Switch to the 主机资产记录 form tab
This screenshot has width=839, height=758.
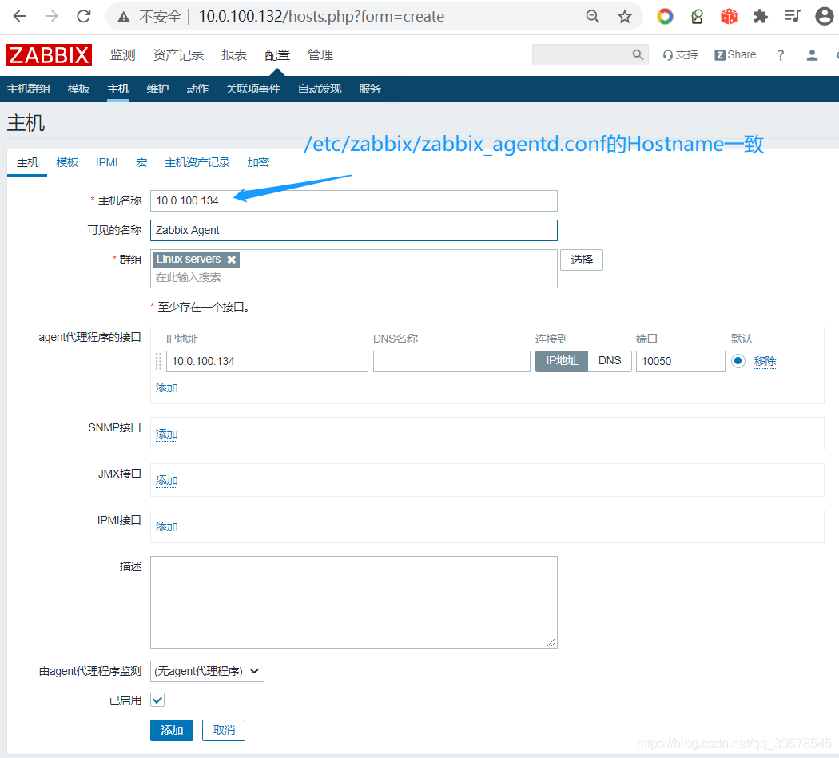coord(197,162)
